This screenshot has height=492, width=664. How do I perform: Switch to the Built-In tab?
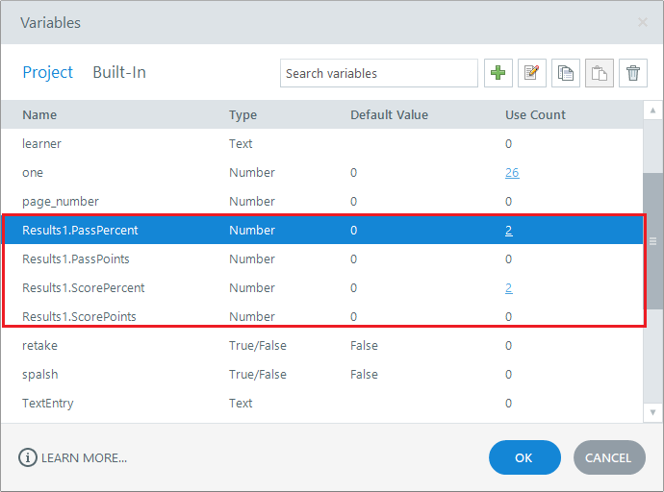coord(119,72)
